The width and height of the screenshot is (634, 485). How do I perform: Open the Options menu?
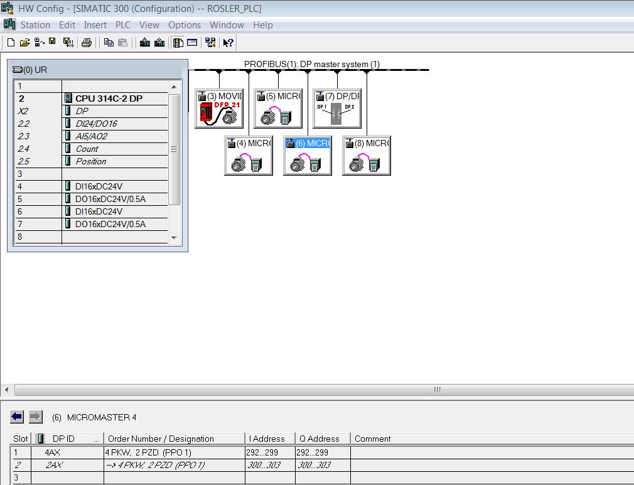pyautogui.click(x=185, y=25)
